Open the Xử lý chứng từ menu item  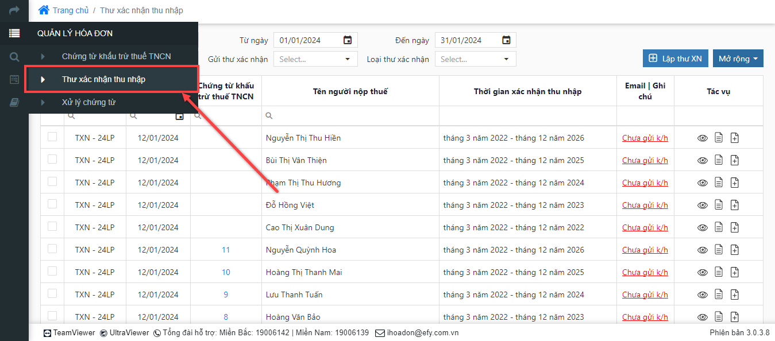(88, 102)
